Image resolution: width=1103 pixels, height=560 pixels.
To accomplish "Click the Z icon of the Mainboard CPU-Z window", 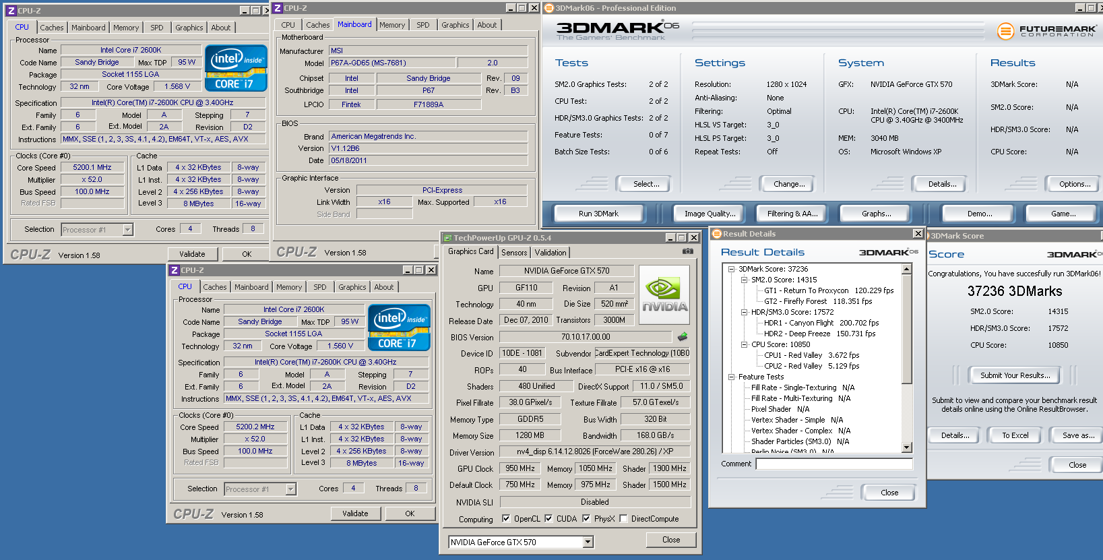I will [x=278, y=8].
